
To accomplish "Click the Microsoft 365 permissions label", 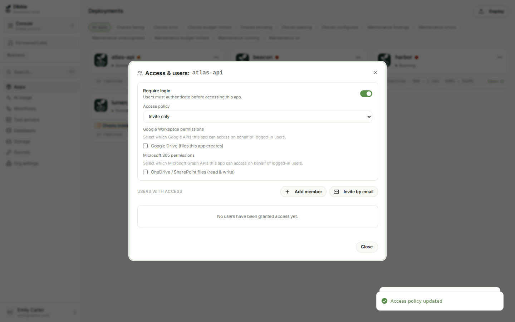I will 169,155.
